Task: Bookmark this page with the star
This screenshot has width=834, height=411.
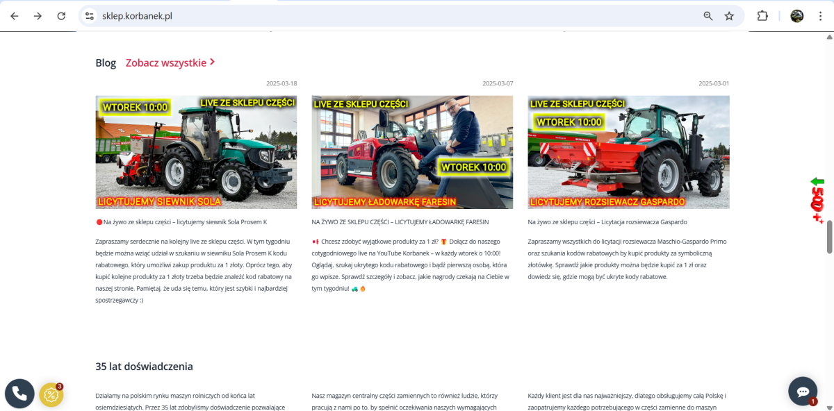Action: tap(729, 16)
